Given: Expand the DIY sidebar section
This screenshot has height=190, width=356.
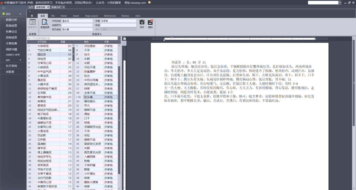Looking at the screenshot, I should [20, 60].
